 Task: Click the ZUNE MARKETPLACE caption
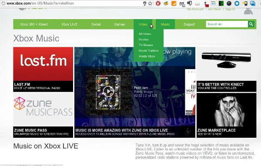[x=226, y=132]
